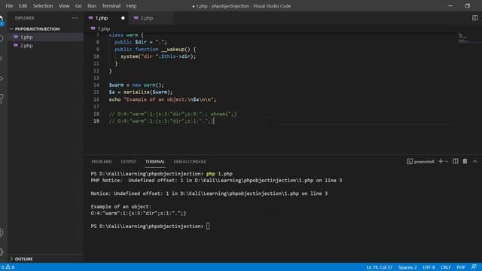
Task: Click the serialize($warm) call on line 15
Action: coord(147,92)
